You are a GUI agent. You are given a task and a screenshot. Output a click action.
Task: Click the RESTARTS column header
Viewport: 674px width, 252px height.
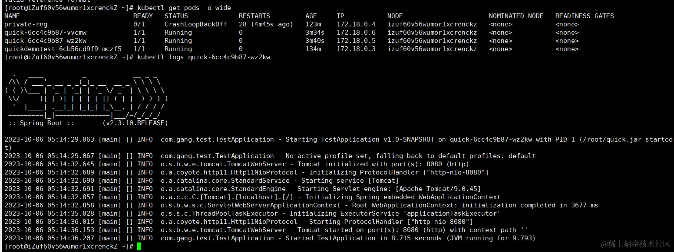(254, 16)
